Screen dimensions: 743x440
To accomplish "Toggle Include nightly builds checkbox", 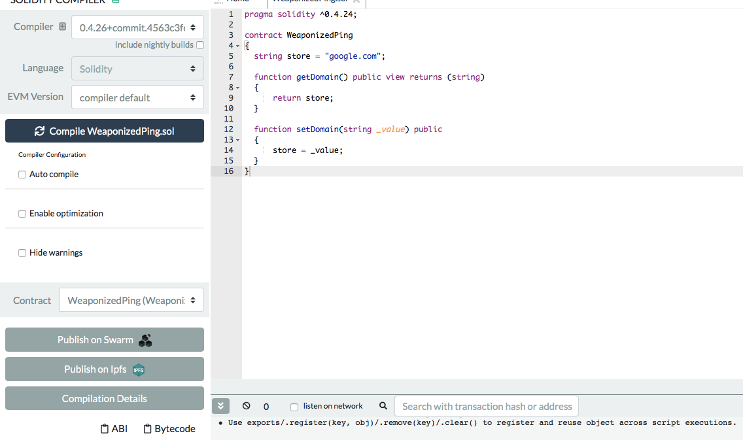I will click(200, 45).
